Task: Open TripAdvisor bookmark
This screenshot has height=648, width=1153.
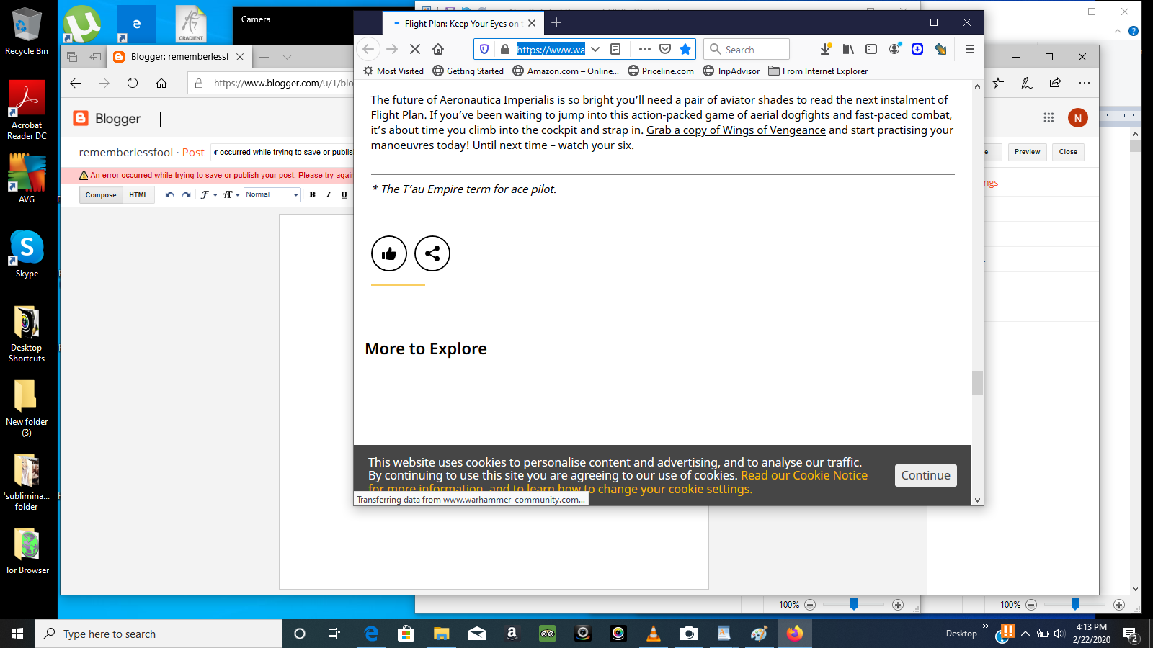Action: pyautogui.click(x=731, y=71)
